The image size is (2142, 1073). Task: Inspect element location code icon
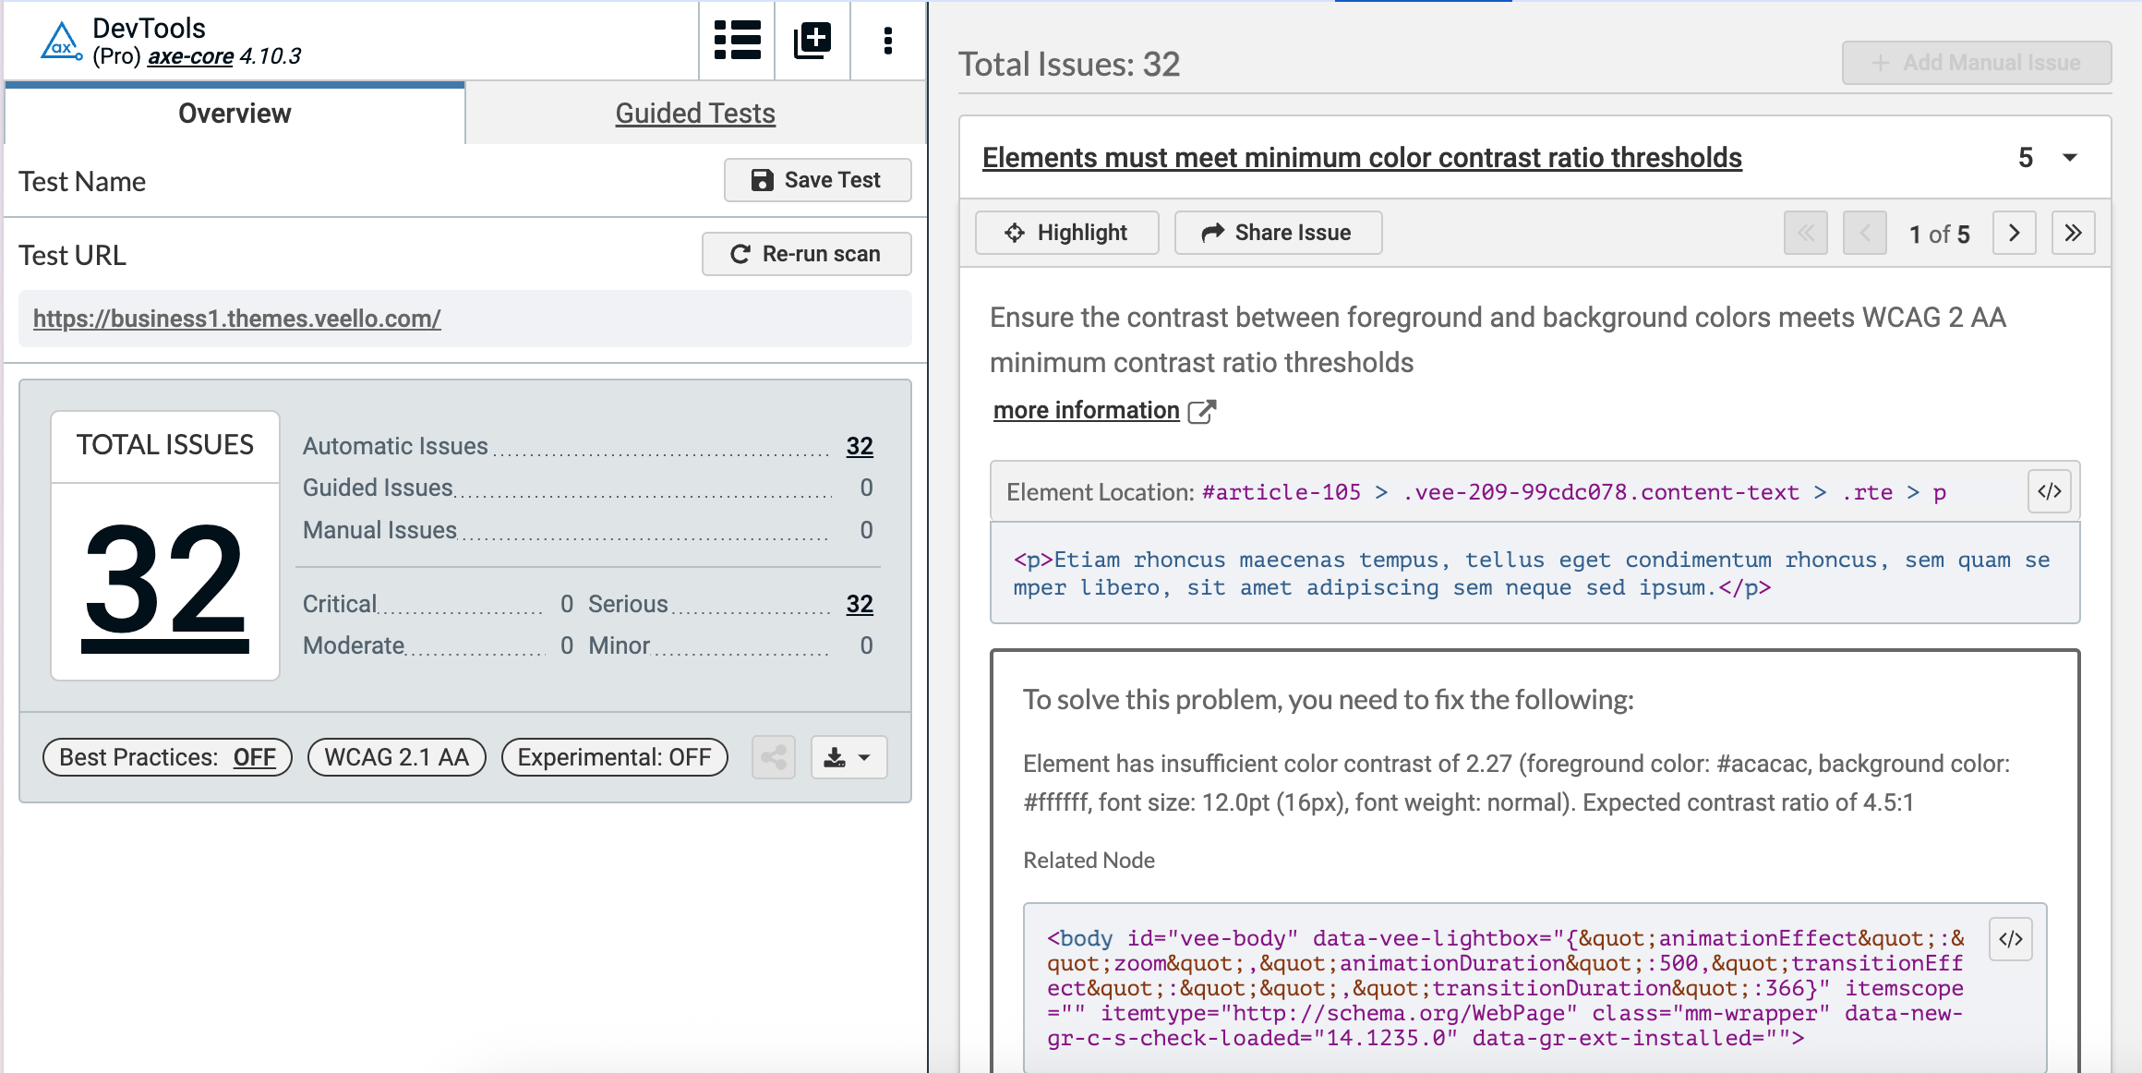point(2050,491)
